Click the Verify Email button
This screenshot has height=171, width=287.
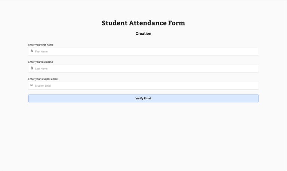(143, 99)
